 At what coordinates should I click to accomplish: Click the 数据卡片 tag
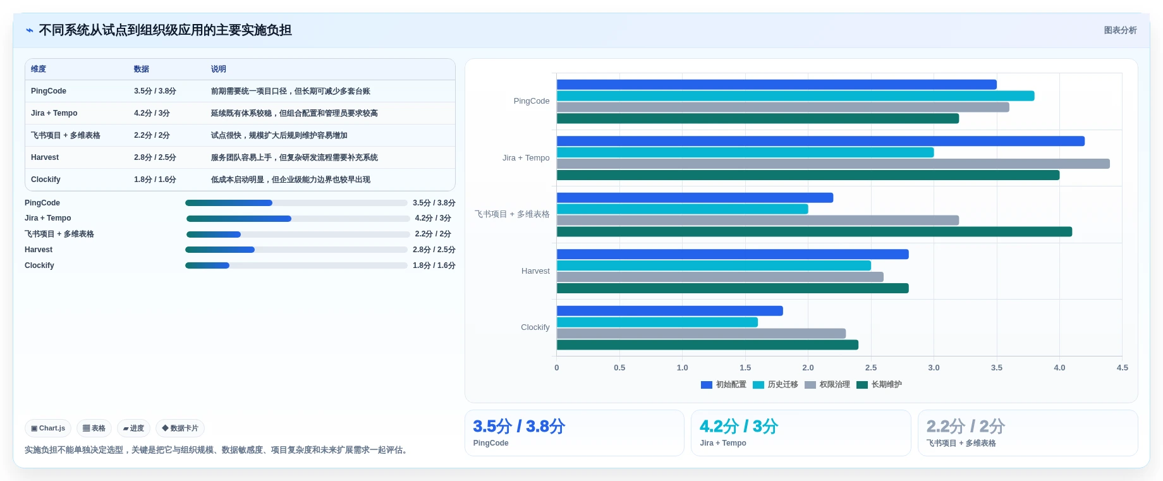180,428
